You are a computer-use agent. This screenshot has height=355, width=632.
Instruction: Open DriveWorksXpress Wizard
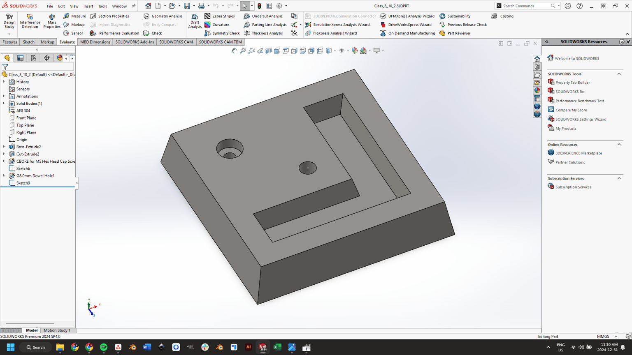click(406, 25)
